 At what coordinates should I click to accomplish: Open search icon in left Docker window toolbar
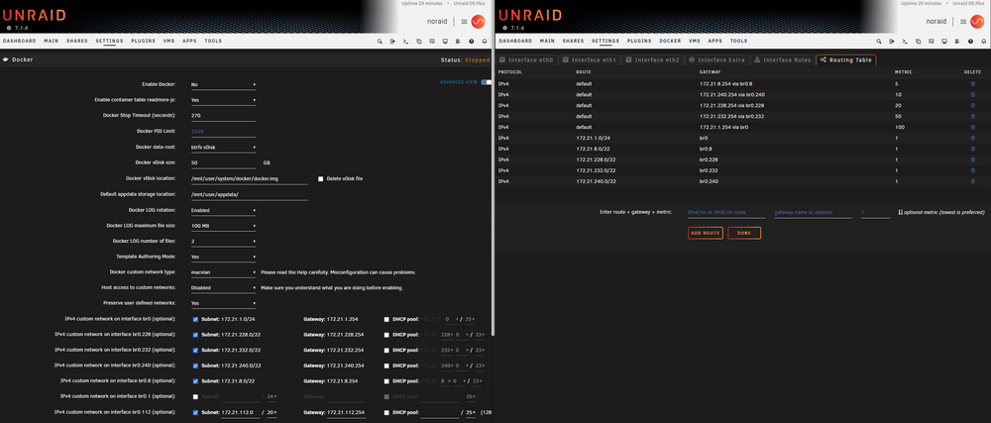tap(380, 41)
